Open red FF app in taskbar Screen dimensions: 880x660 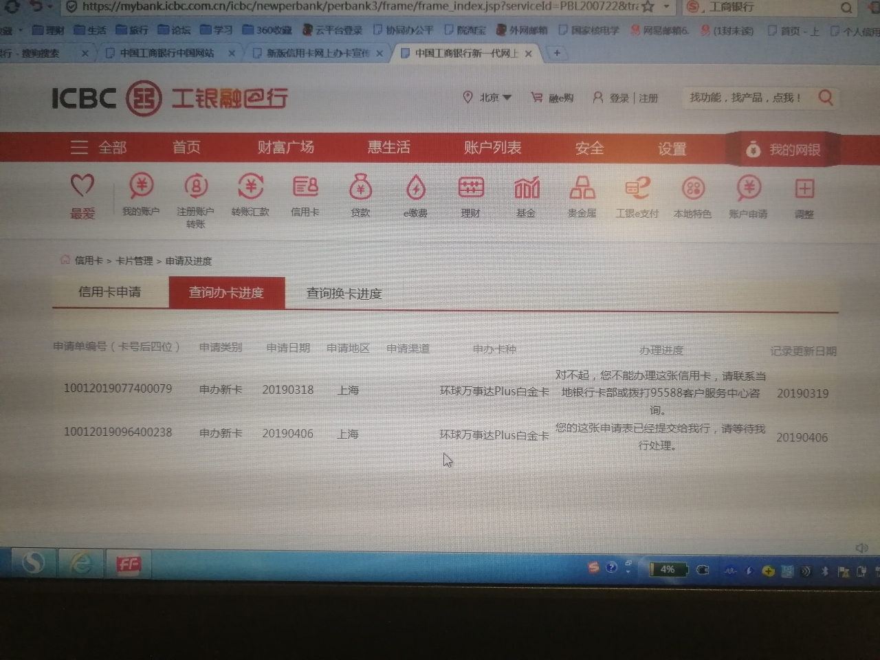(129, 565)
